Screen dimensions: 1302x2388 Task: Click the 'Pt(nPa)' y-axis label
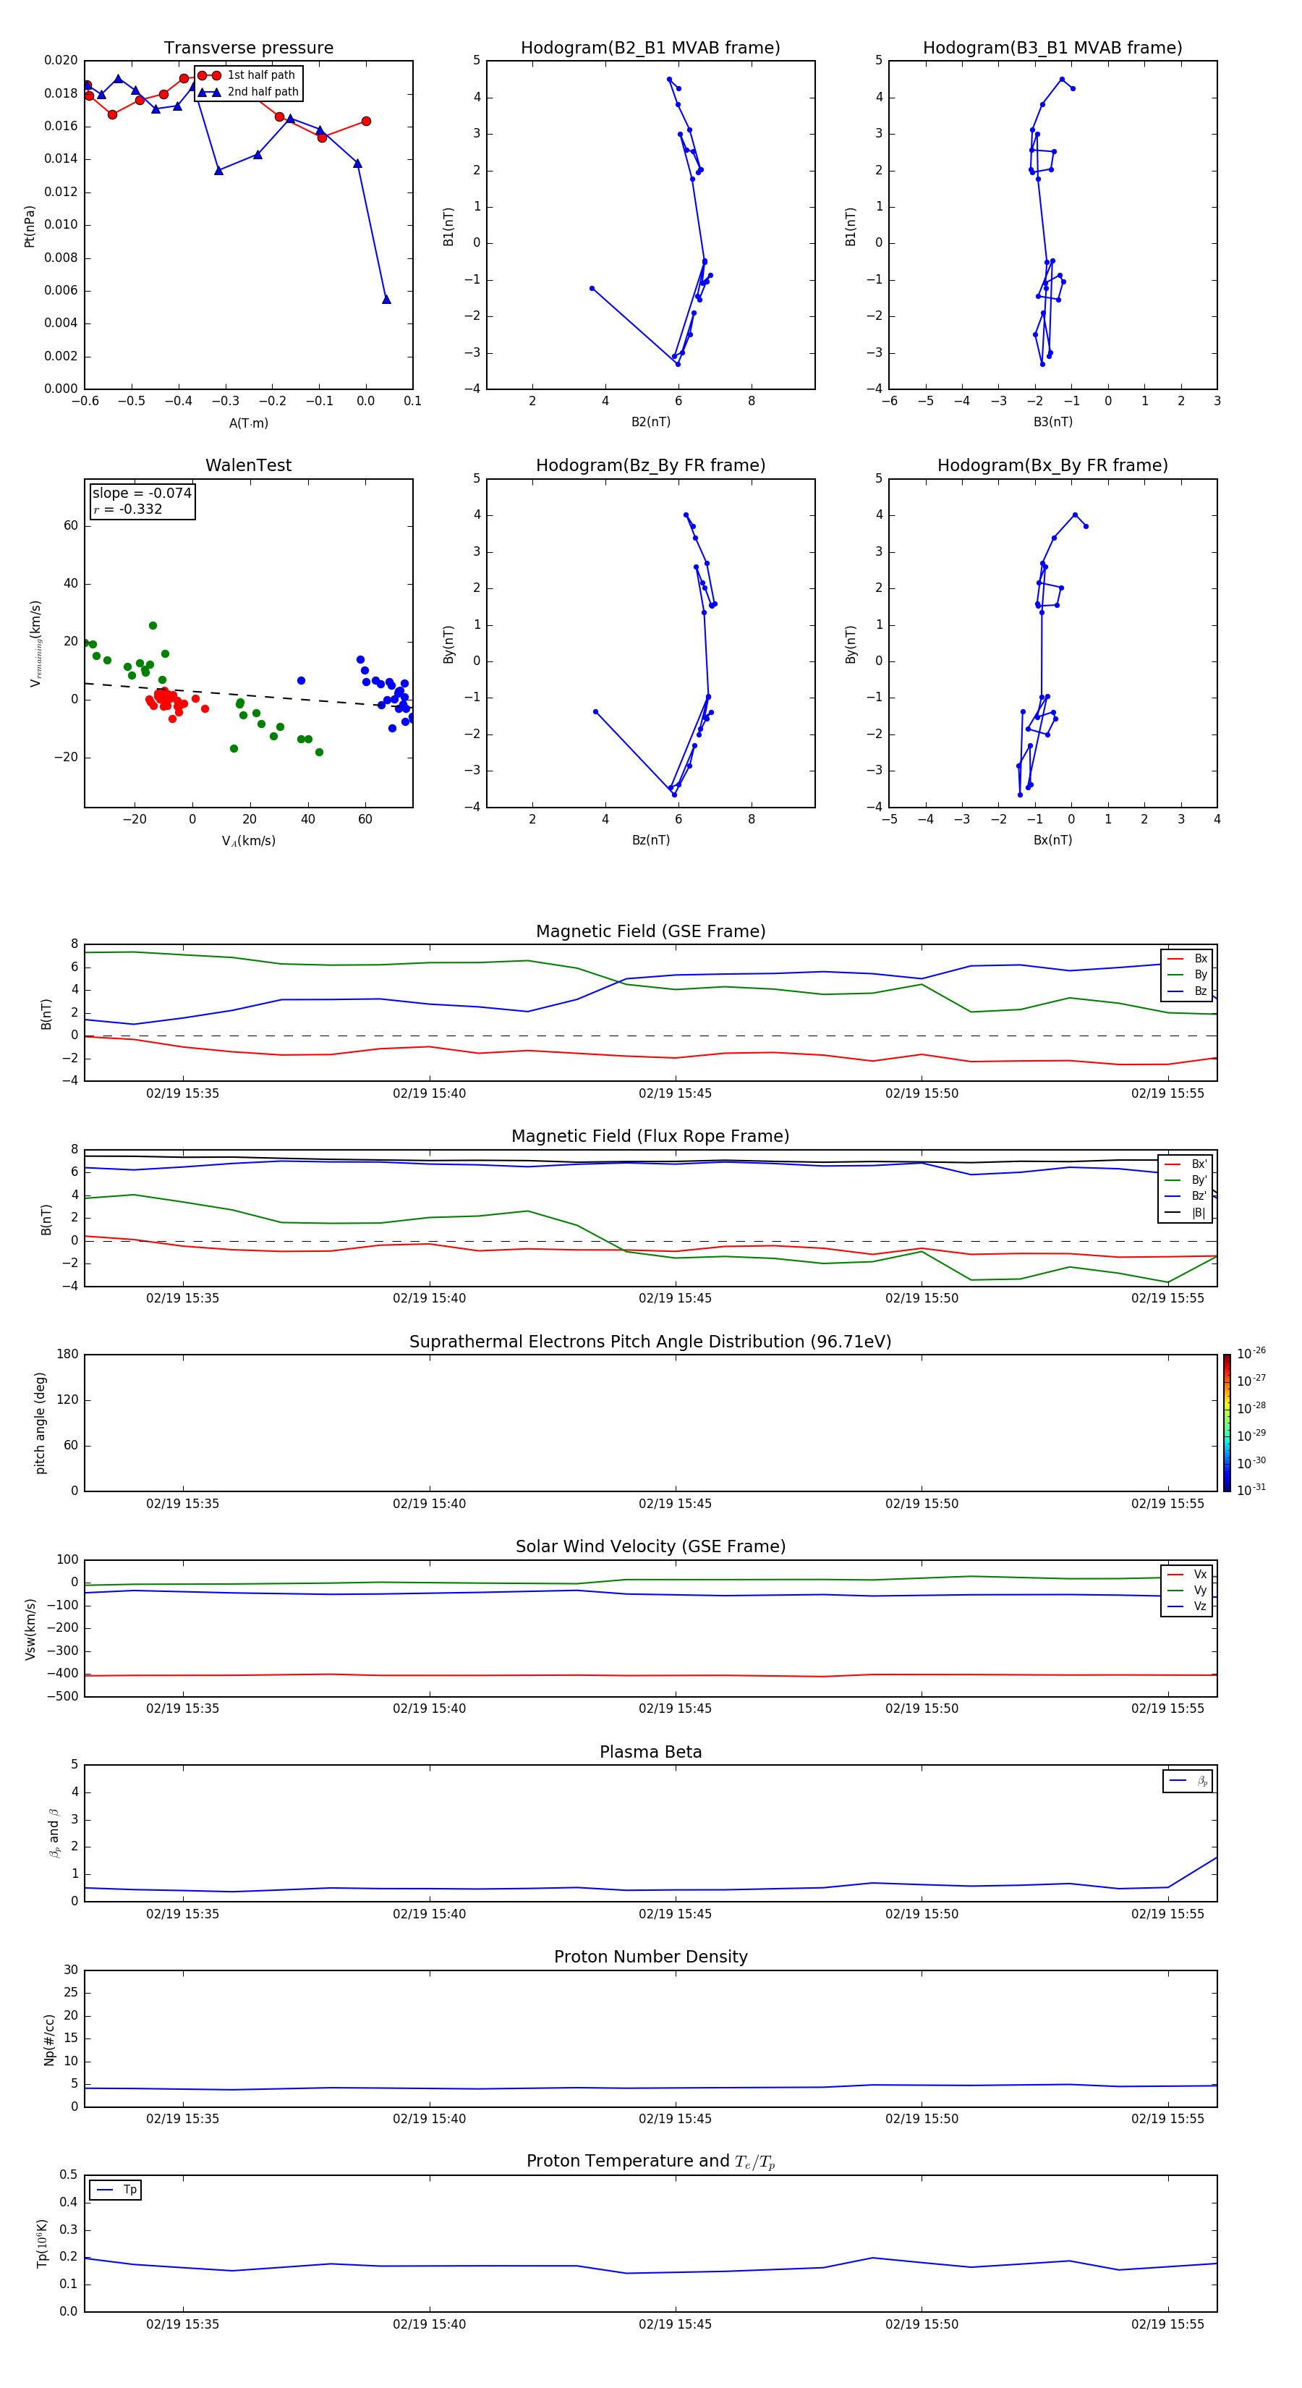click(30, 225)
